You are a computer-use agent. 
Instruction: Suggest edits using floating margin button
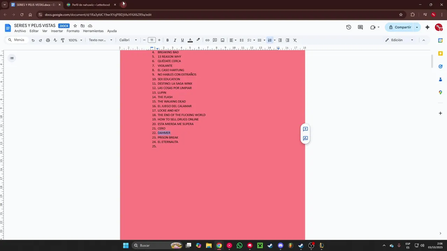[305, 138]
